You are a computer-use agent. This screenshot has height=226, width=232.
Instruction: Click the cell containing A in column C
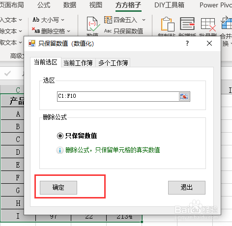(x=12, y=113)
